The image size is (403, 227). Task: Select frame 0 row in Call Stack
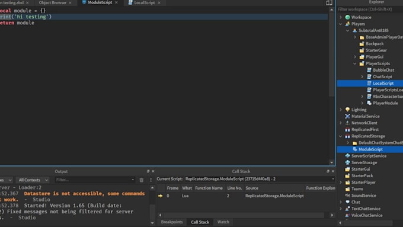pyautogui.click(x=246, y=196)
